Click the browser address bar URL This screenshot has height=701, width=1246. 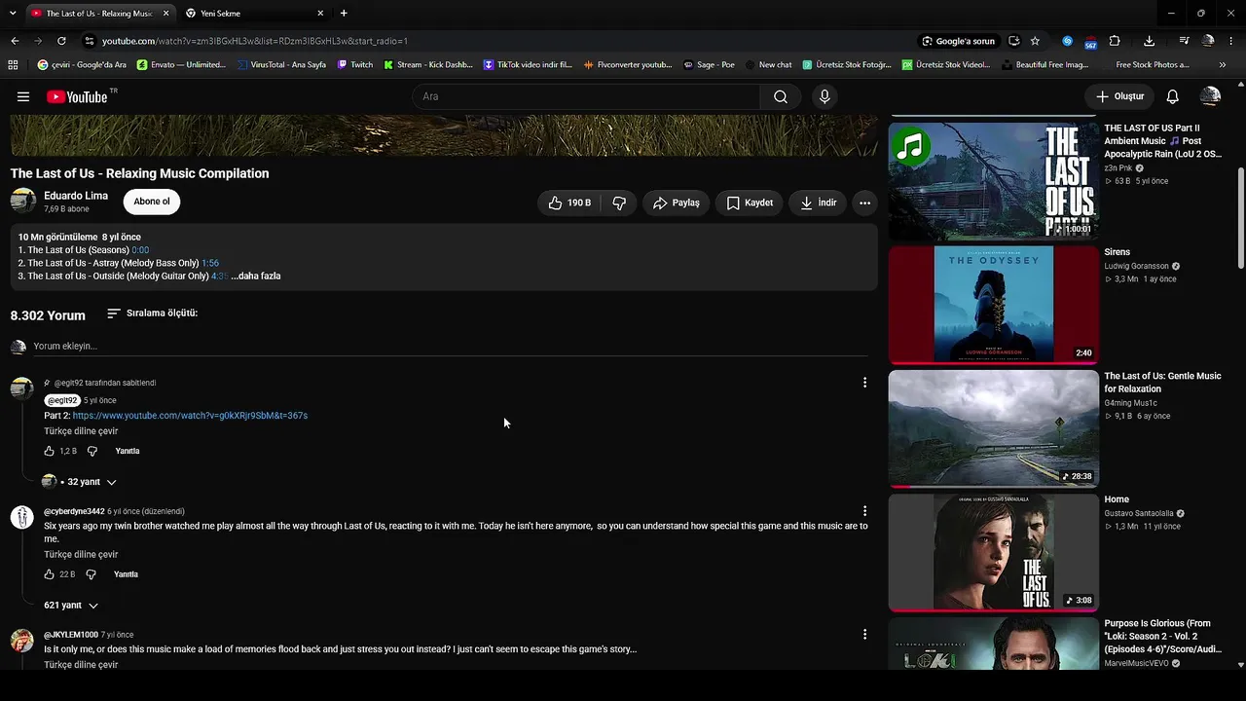coord(255,41)
